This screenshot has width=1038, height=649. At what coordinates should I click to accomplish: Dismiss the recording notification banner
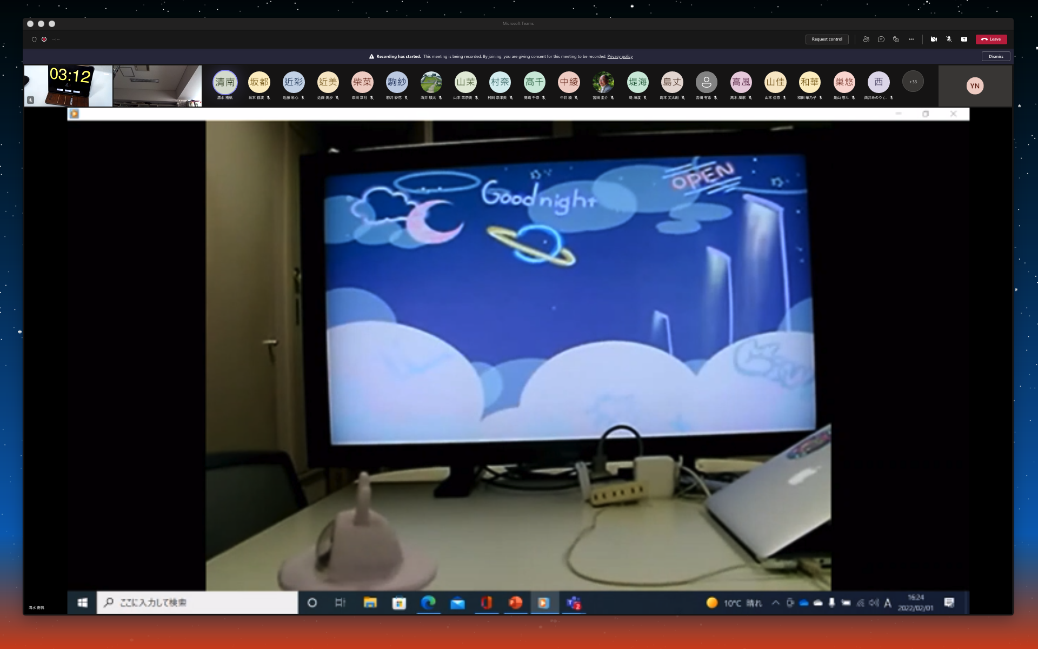point(995,56)
